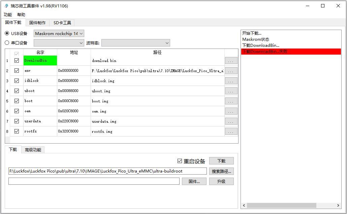Open the 功能 menu
The image size is (347, 214).
coord(7,14)
